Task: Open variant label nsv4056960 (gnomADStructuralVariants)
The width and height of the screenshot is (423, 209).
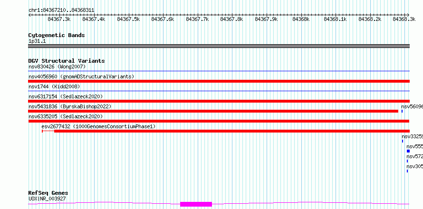Action: coord(81,76)
